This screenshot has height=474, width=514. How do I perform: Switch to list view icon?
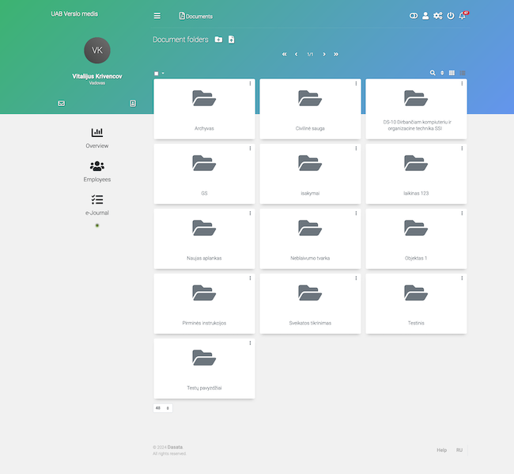(463, 73)
